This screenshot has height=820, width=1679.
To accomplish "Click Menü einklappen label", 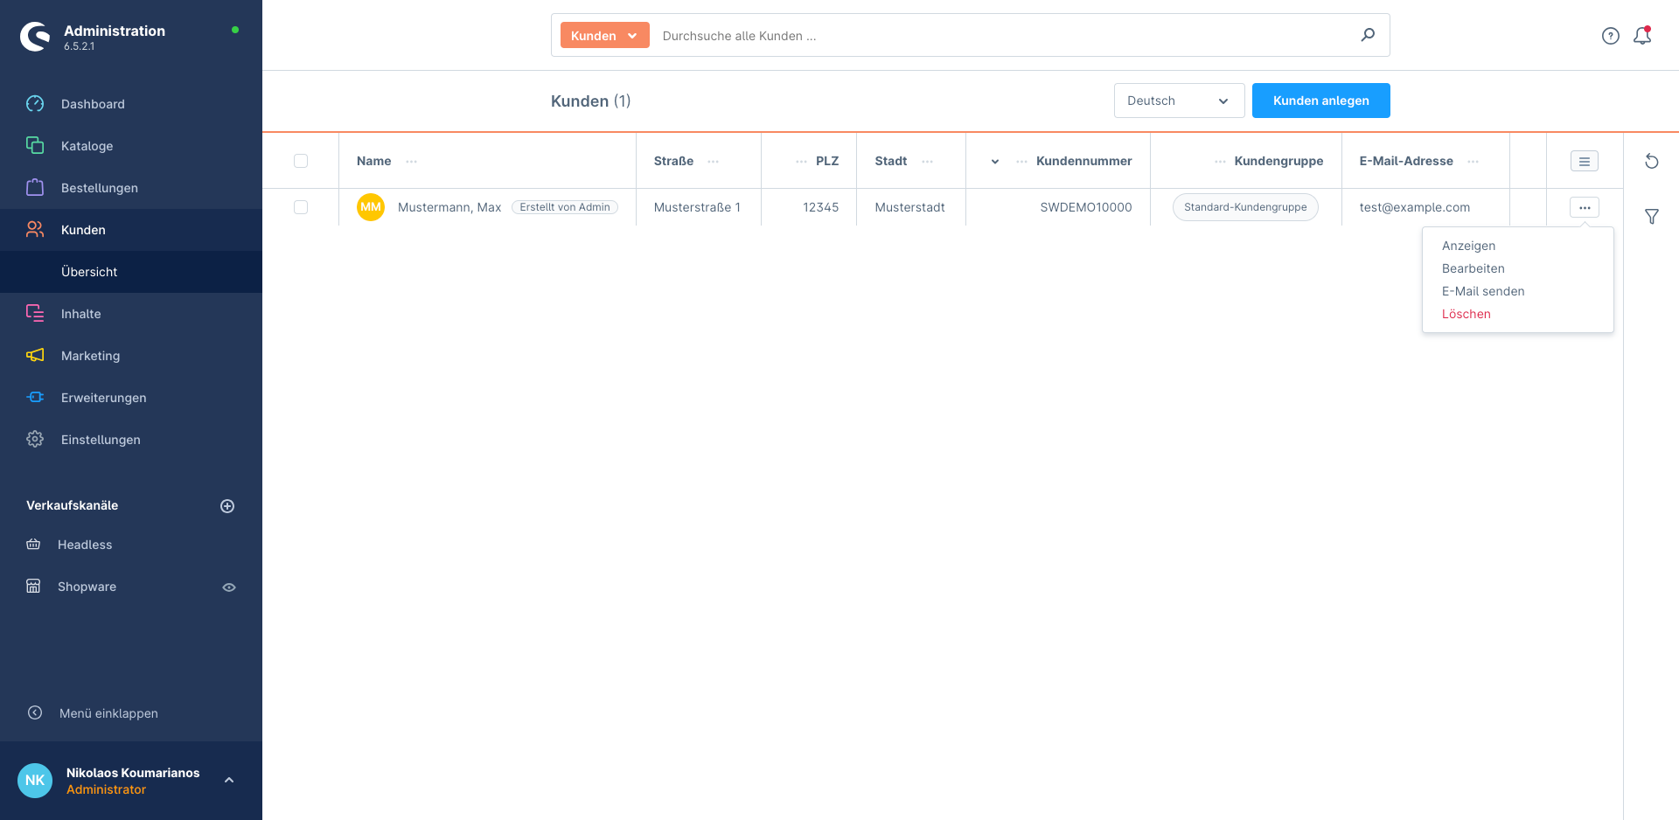I will [x=108, y=713].
